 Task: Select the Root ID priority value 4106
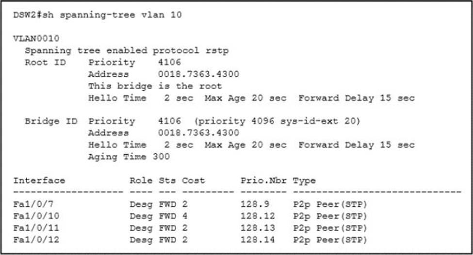(x=169, y=62)
